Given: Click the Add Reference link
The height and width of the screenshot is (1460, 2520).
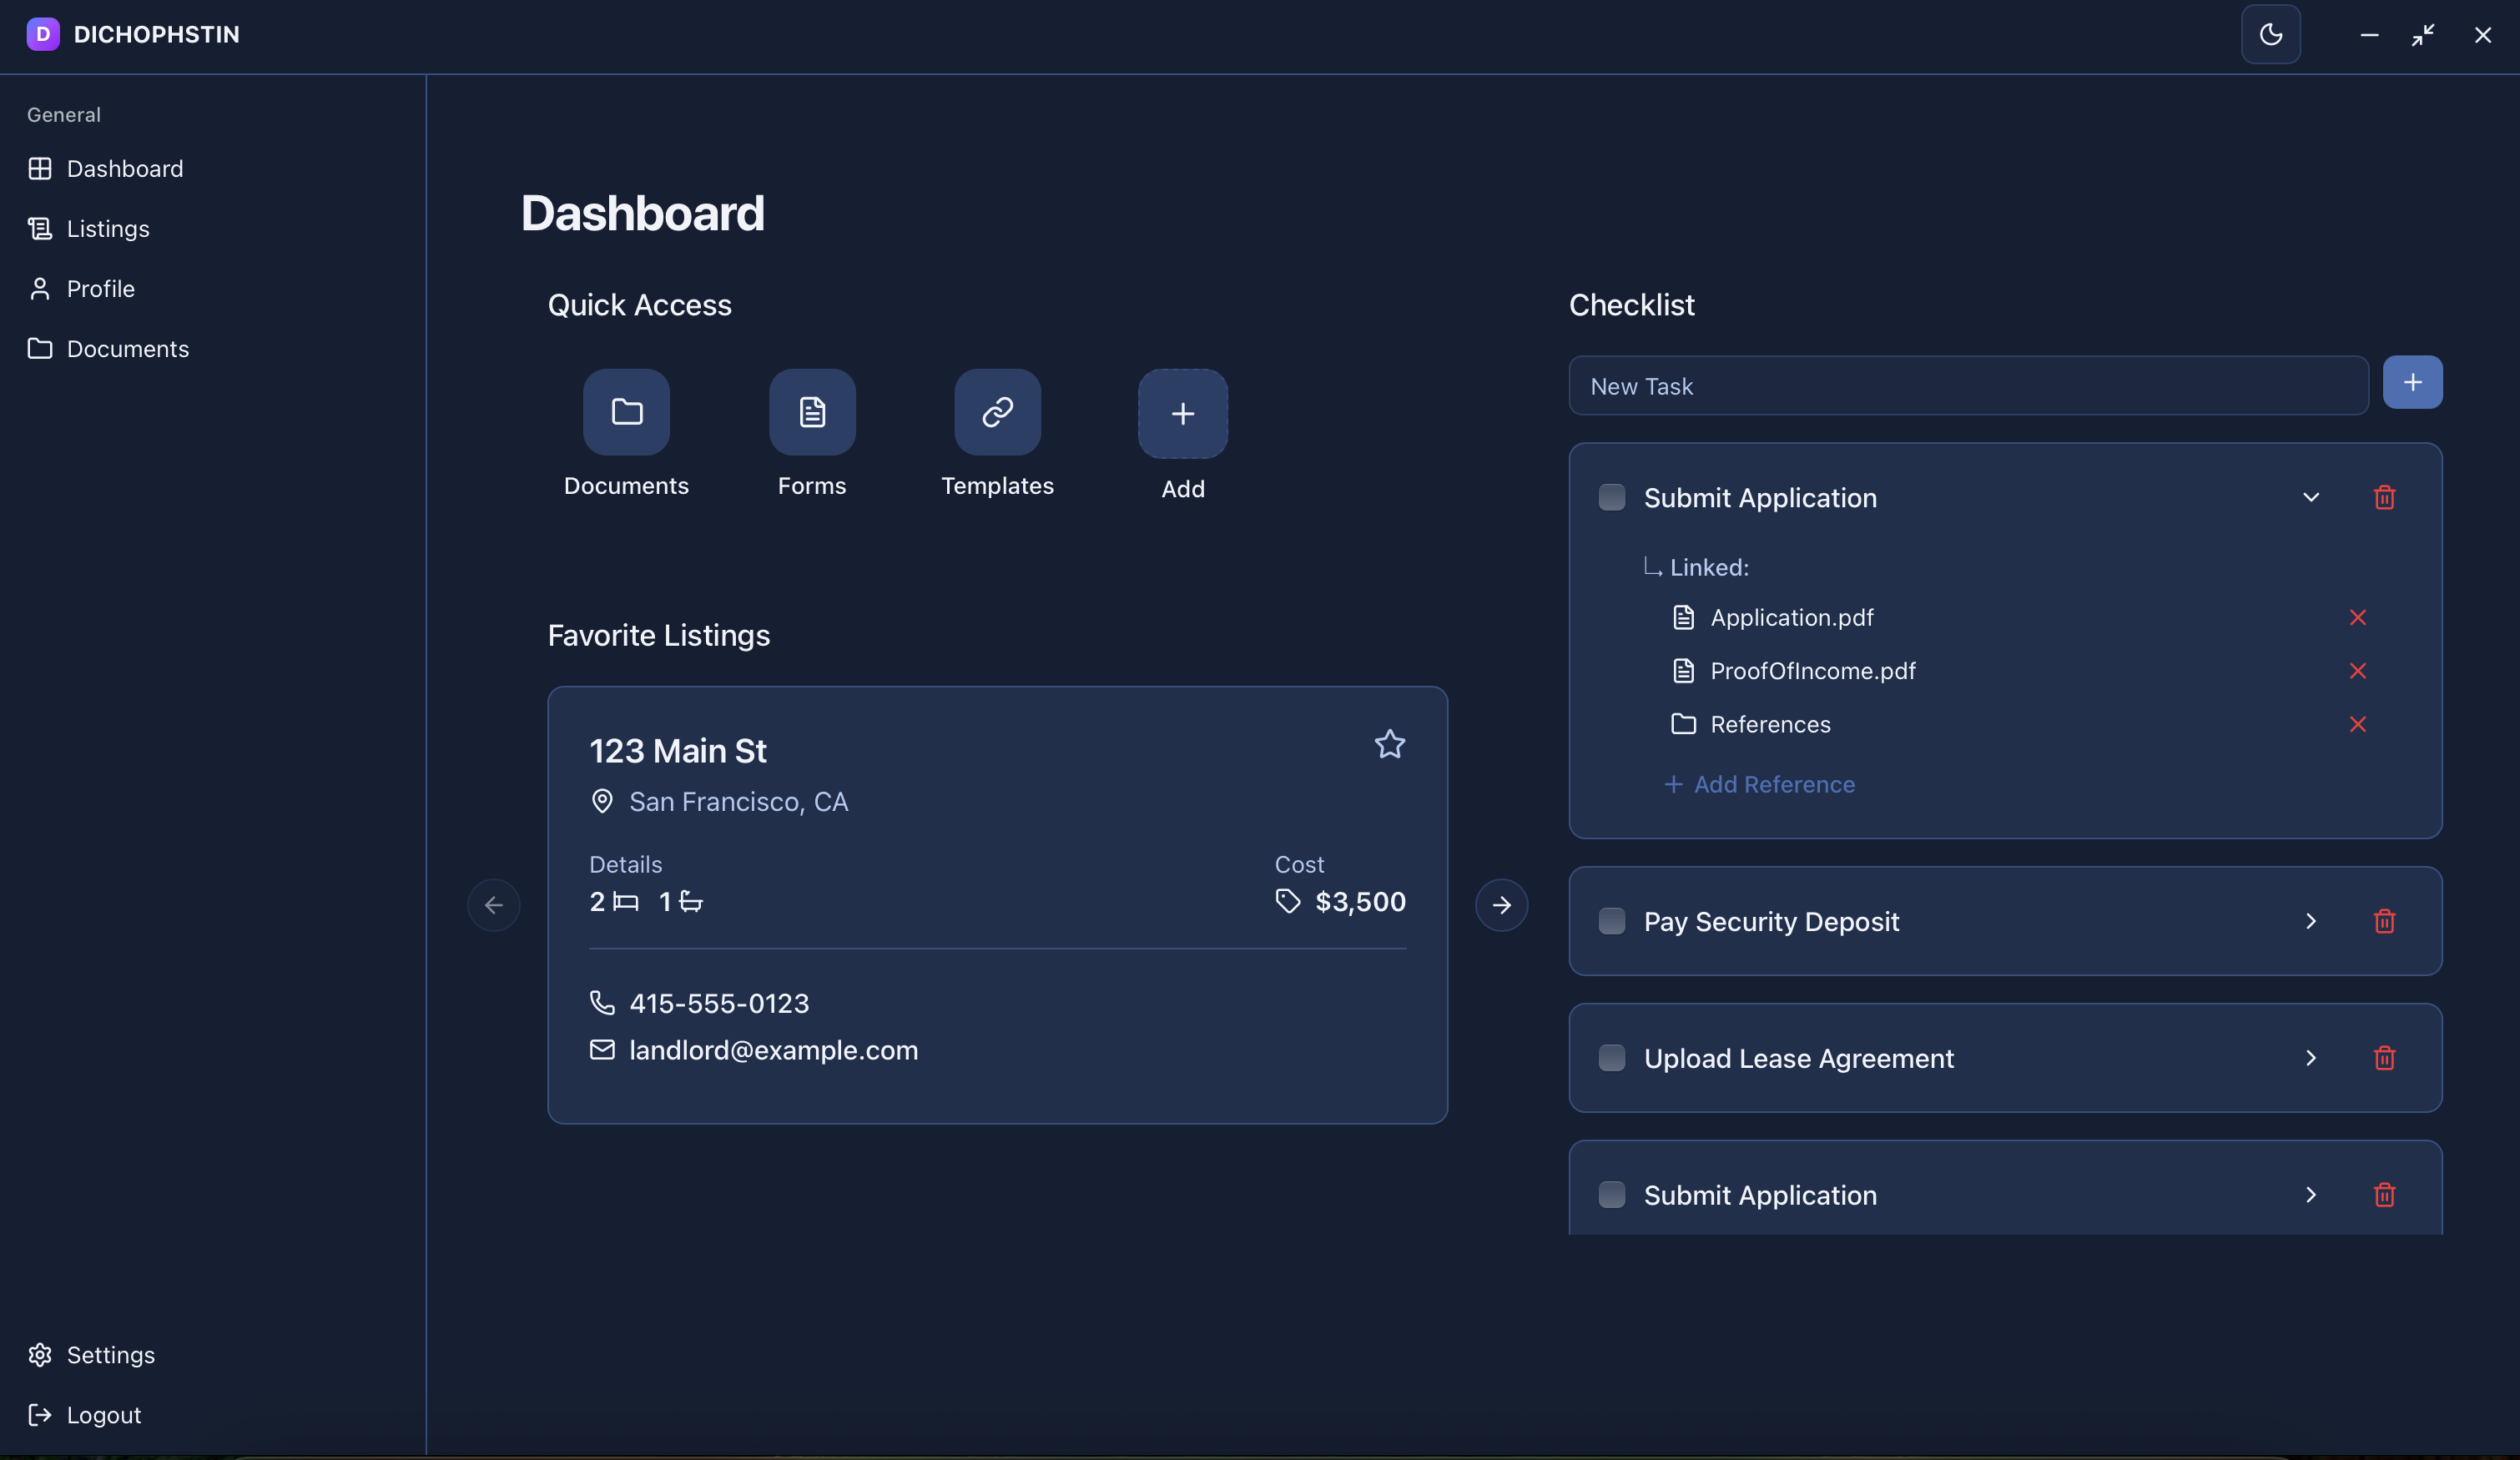Looking at the screenshot, I should (x=1759, y=785).
